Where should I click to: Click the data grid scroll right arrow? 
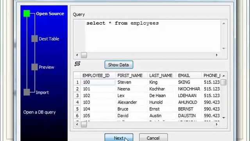pyautogui.click(x=216, y=125)
